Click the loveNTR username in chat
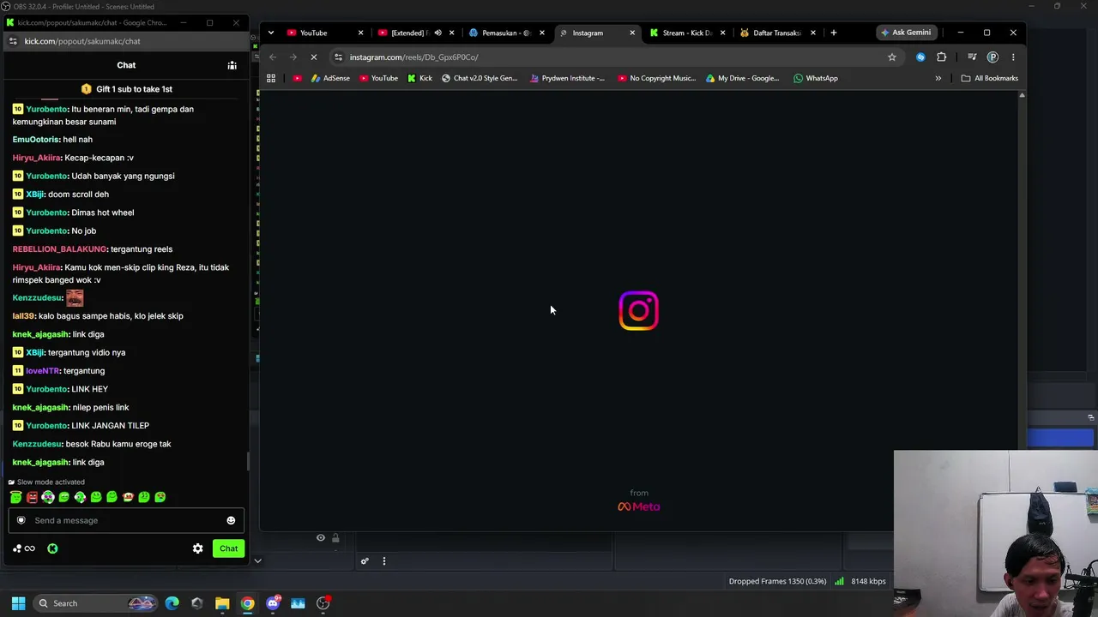 43,371
